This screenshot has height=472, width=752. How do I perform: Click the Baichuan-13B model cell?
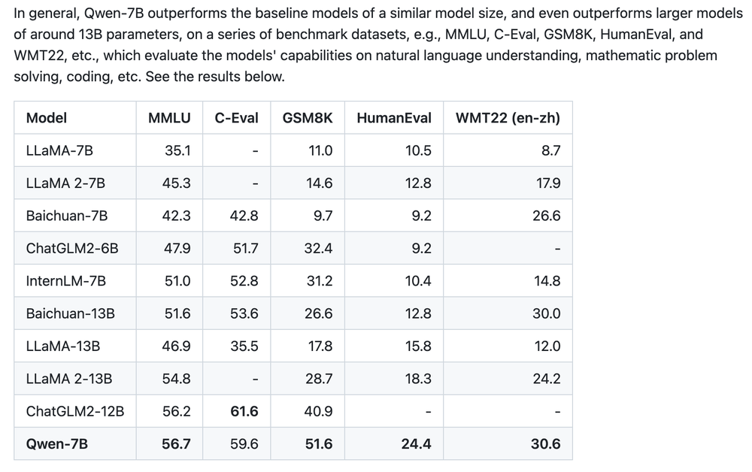coord(71,313)
